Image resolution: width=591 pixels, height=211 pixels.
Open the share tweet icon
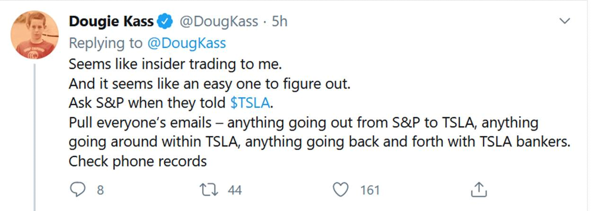click(479, 190)
